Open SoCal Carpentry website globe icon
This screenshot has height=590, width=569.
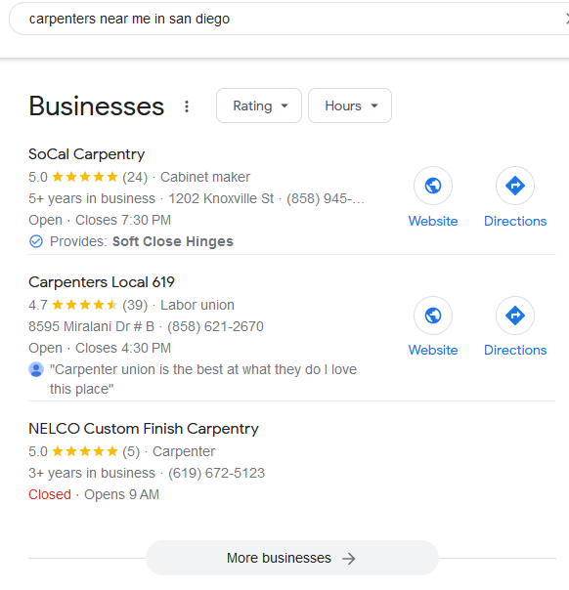click(433, 186)
